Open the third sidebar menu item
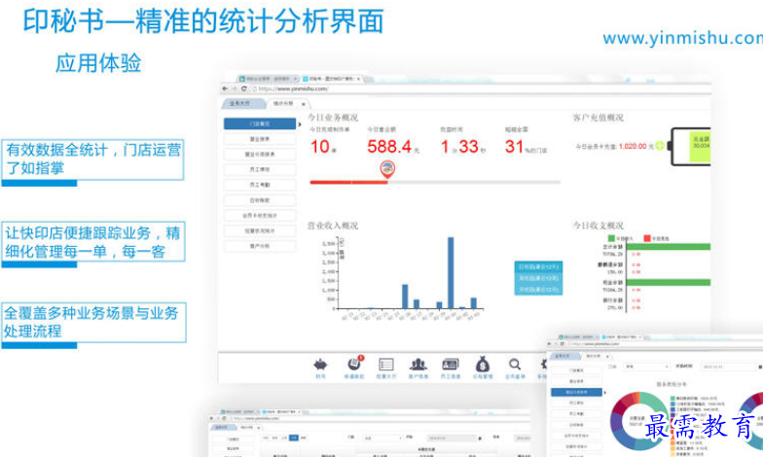 [x=260, y=154]
